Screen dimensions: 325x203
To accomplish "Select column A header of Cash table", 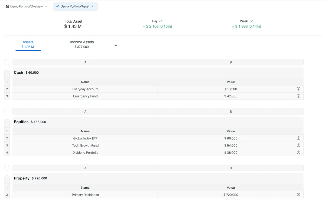I will [85, 62].
